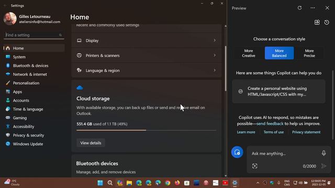Click the blue OneDrive cloud icon
The image size is (335, 188).
[80, 88]
